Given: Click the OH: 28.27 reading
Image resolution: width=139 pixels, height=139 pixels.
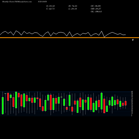Looking at the screenshot, I should coord(96,9).
